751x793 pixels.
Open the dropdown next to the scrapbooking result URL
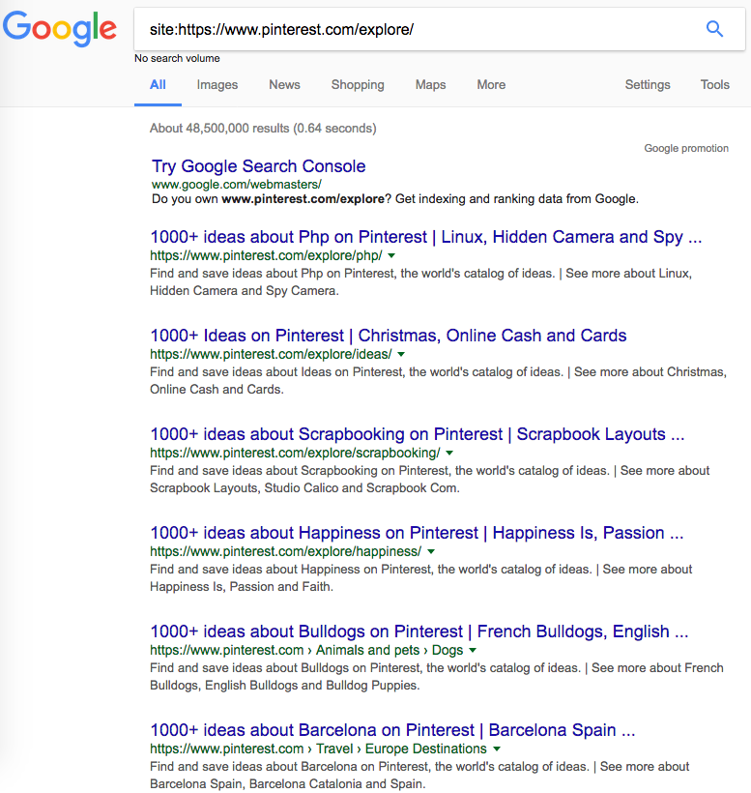[448, 452]
